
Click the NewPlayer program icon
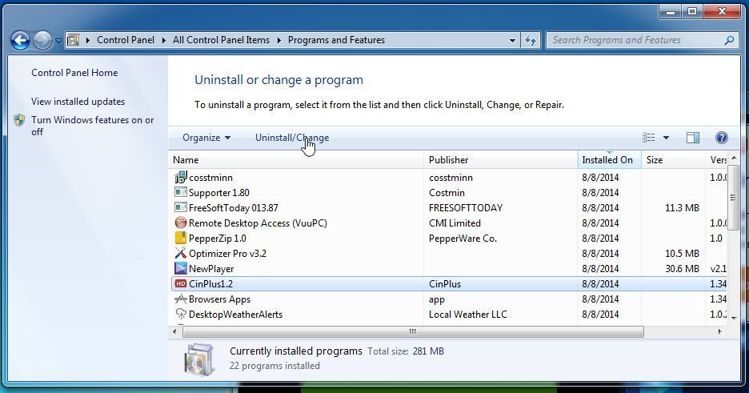coord(181,268)
